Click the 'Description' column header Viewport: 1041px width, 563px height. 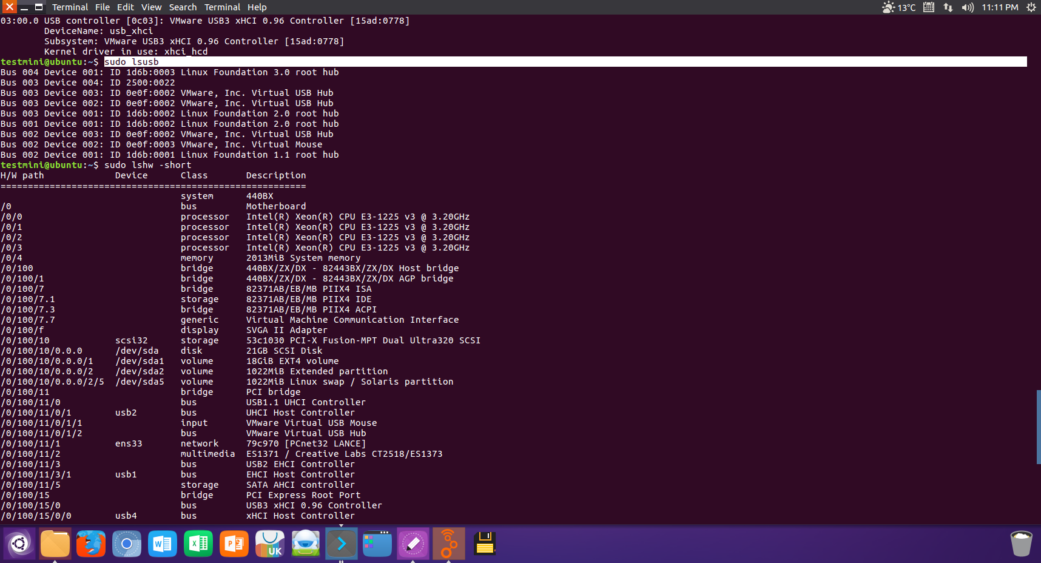[x=276, y=175]
